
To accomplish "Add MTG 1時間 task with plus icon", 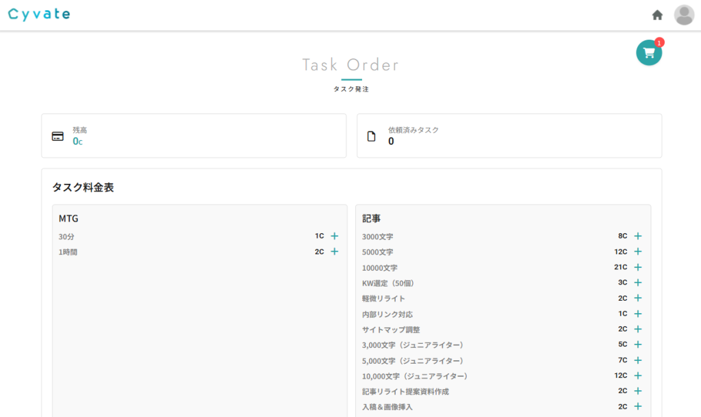I will 335,252.
